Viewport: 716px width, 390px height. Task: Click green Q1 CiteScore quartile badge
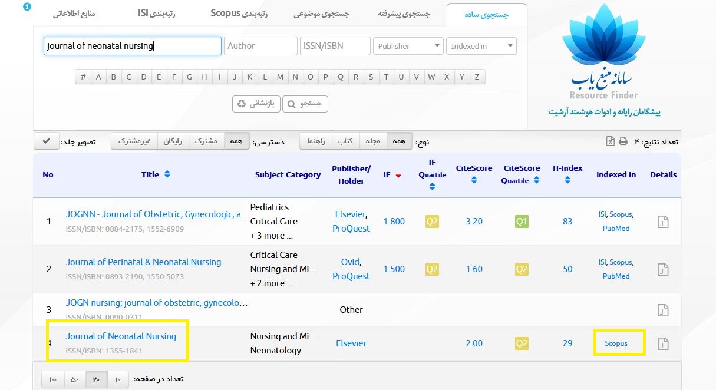tap(522, 222)
